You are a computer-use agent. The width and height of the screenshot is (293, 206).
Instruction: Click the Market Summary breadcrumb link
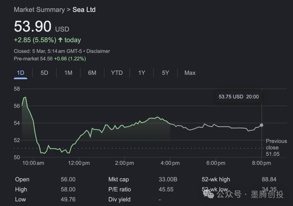[39, 10]
